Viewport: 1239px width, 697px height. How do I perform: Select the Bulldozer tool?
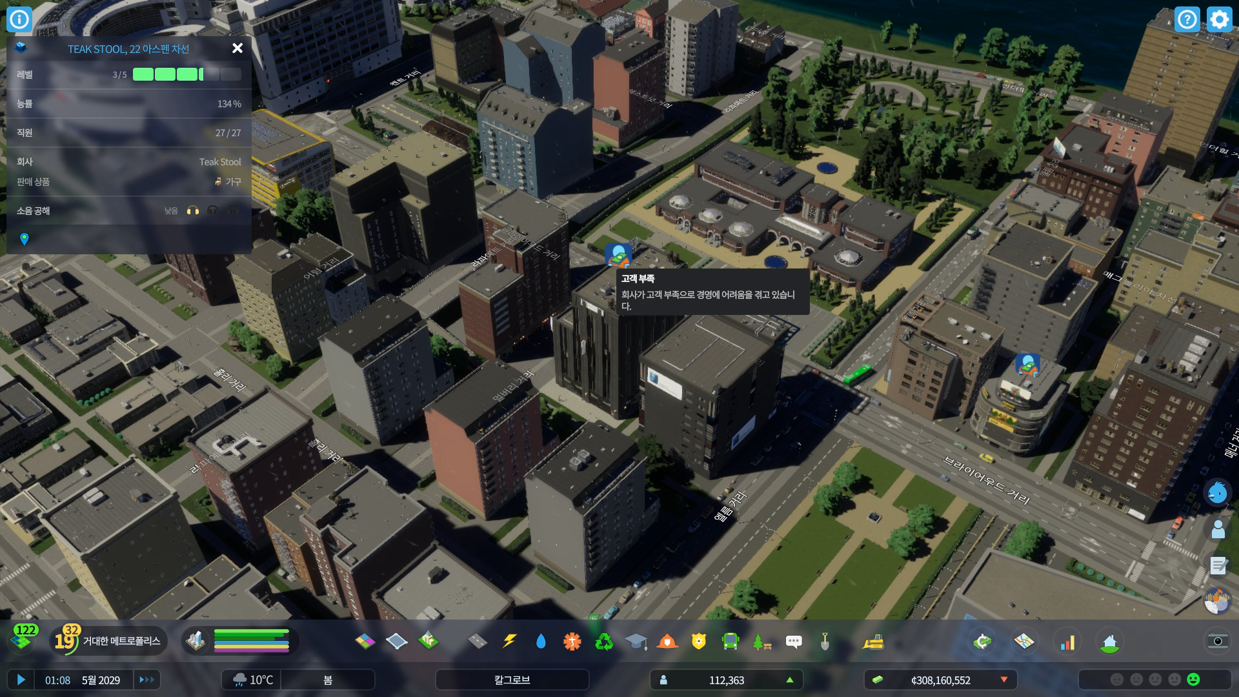click(x=872, y=641)
